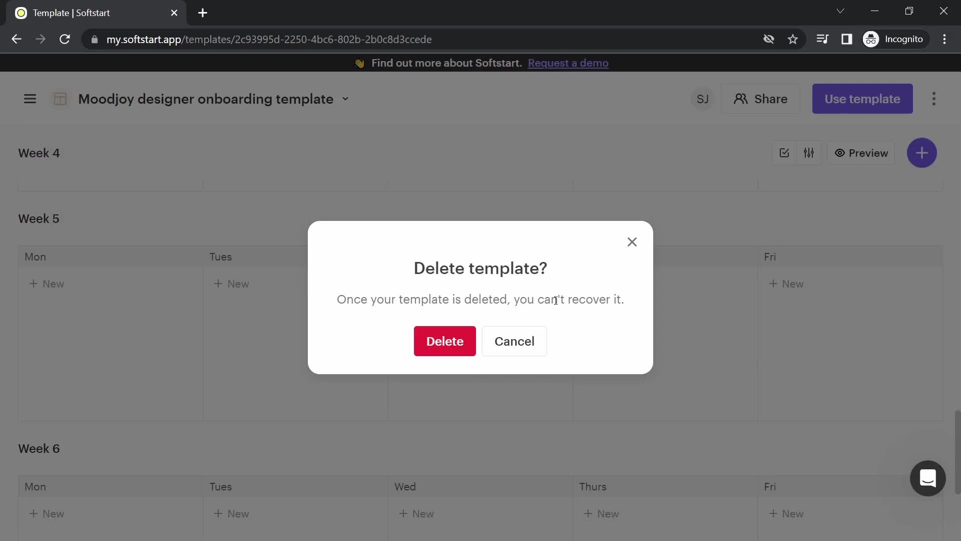
Task: Click the SJ user avatar
Action: click(x=702, y=99)
